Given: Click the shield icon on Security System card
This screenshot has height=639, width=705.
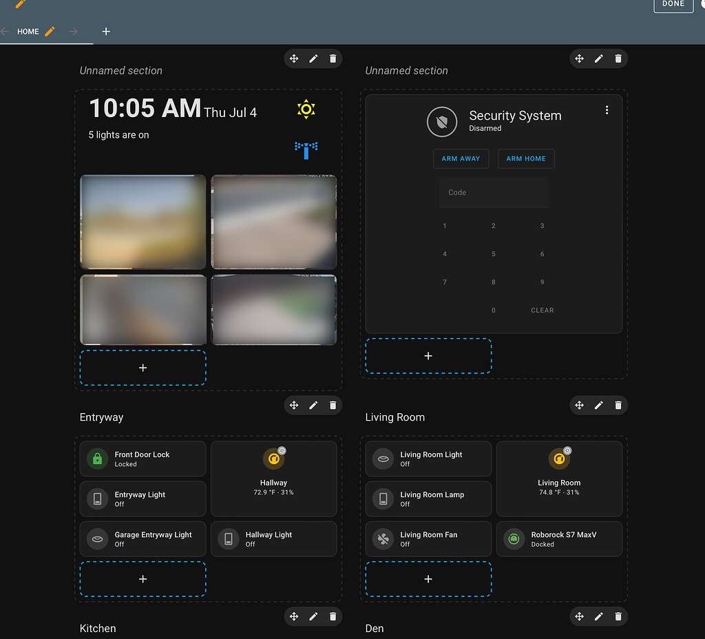Looking at the screenshot, I should [442, 121].
